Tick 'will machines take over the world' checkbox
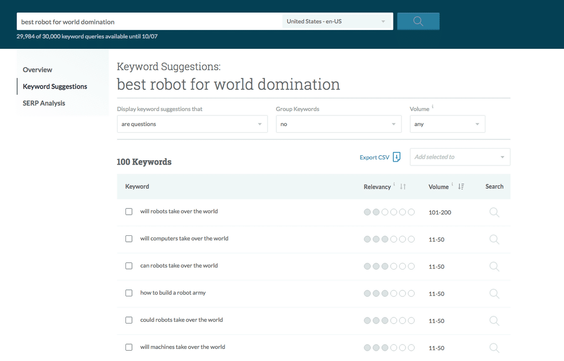The height and width of the screenshot is (361, 564). tap(129, 347)
